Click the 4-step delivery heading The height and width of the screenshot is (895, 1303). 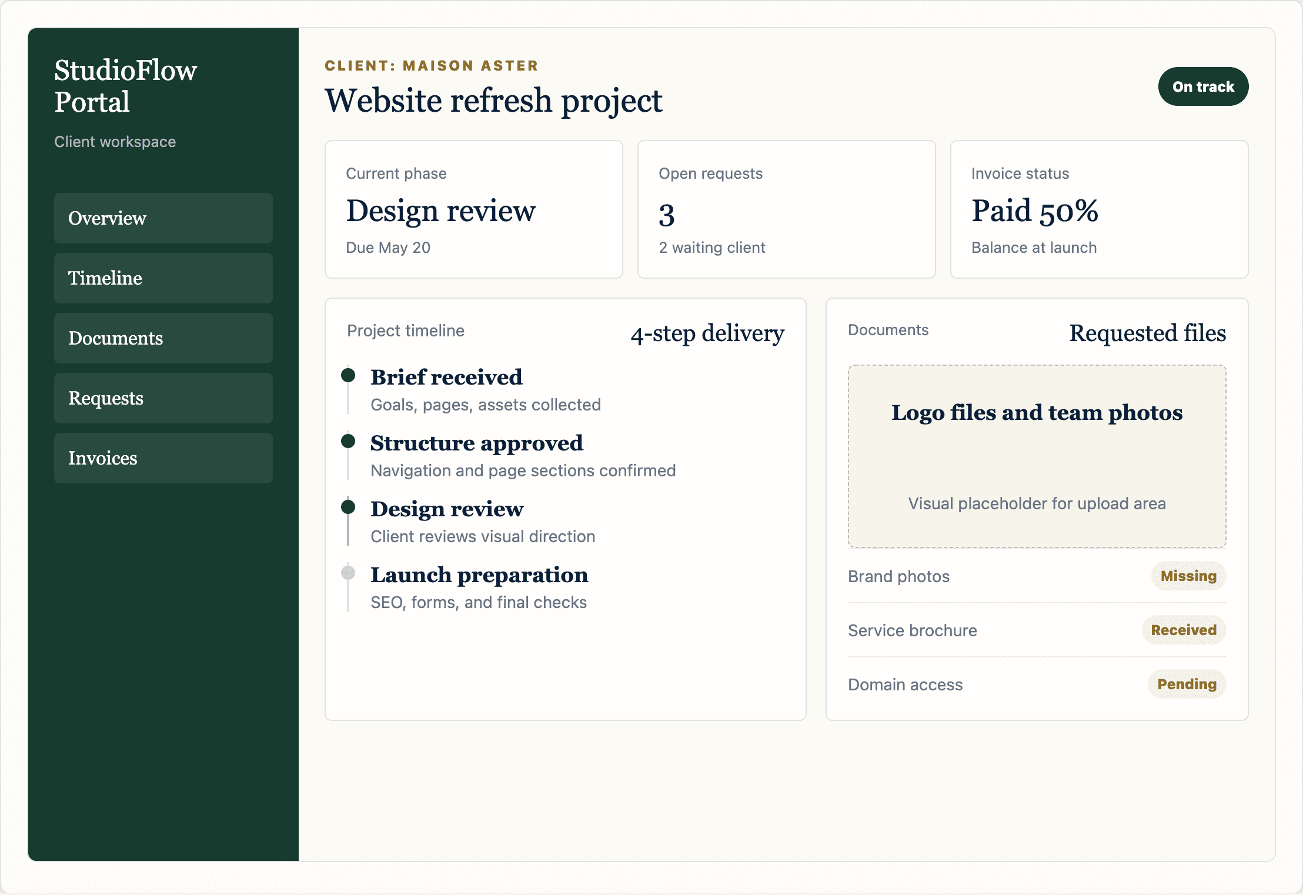coord(707,333)
